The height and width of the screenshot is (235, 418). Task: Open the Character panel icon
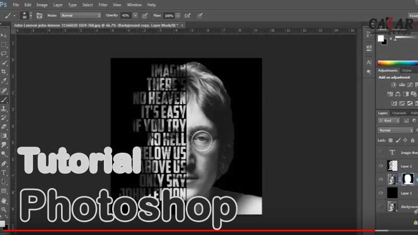(x=369, y=63)
